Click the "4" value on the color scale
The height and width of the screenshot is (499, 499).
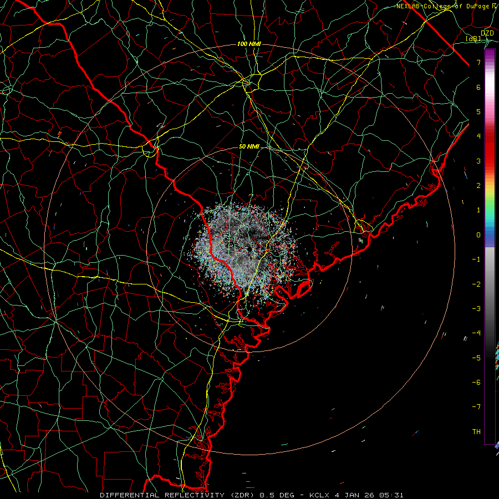coord(478,136)
